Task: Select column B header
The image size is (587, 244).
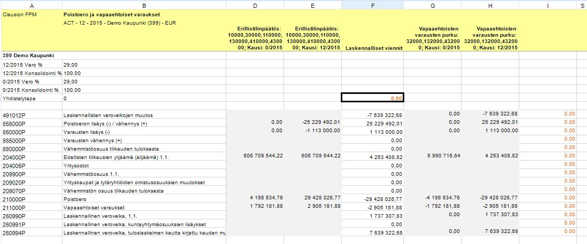Action: (x=144, y=5)
